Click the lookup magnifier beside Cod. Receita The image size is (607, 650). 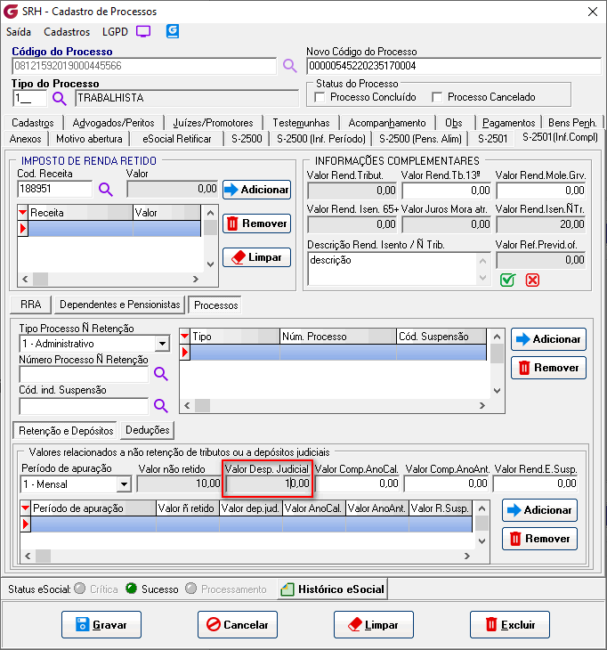click(106, 189)
